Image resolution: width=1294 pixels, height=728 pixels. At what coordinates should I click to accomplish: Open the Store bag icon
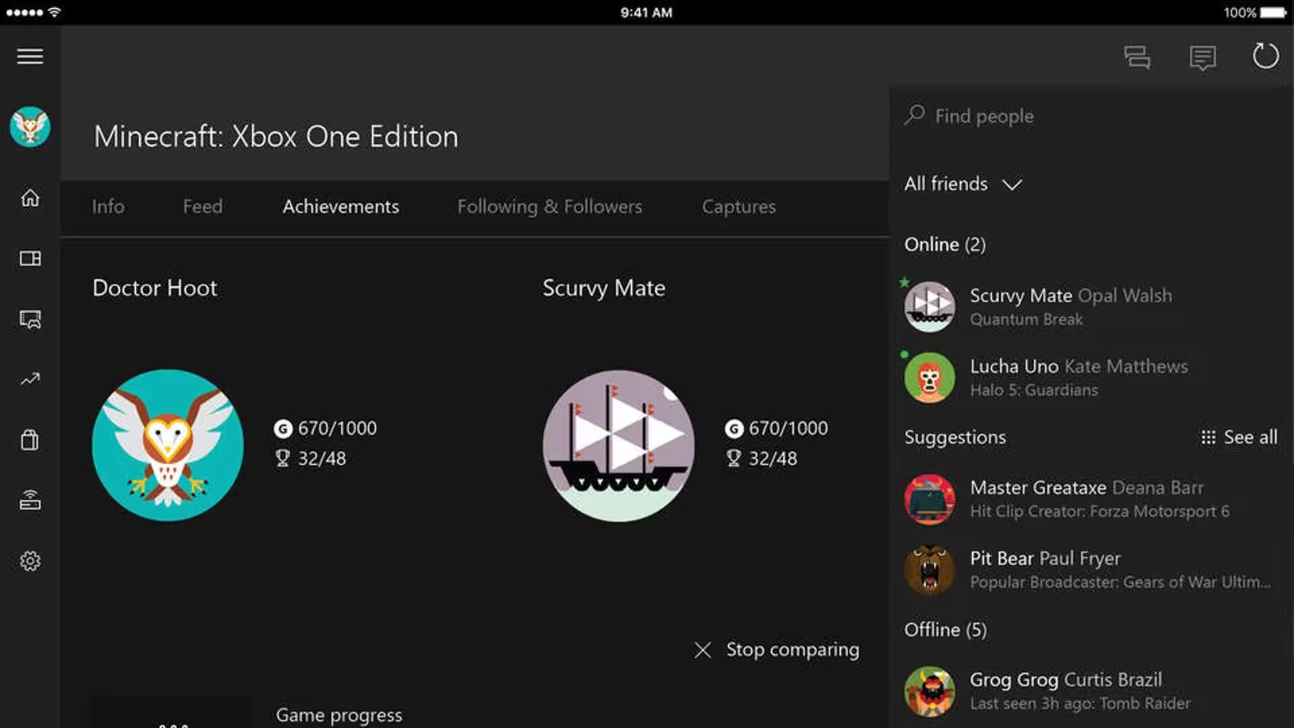click(30, 440)
